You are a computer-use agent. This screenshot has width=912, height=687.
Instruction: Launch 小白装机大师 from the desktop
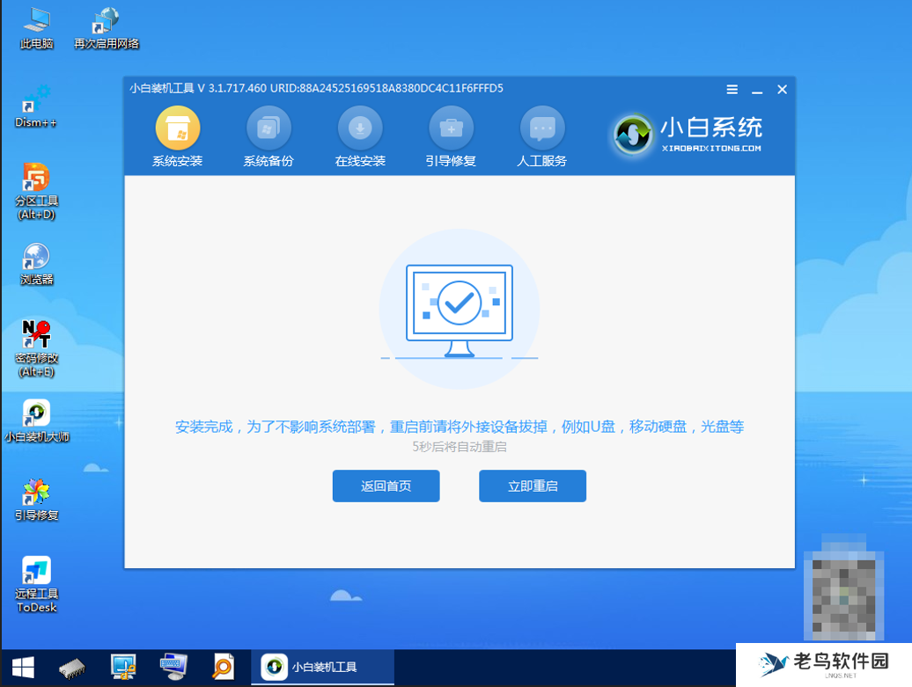[x=35, y=420]
